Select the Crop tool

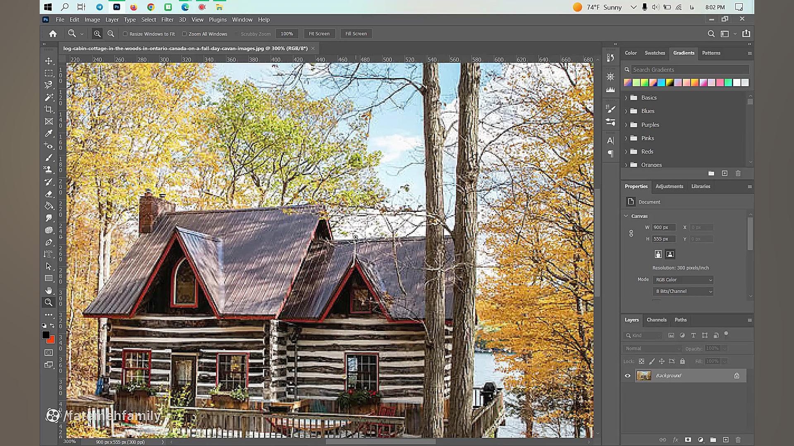click(49, 109)
